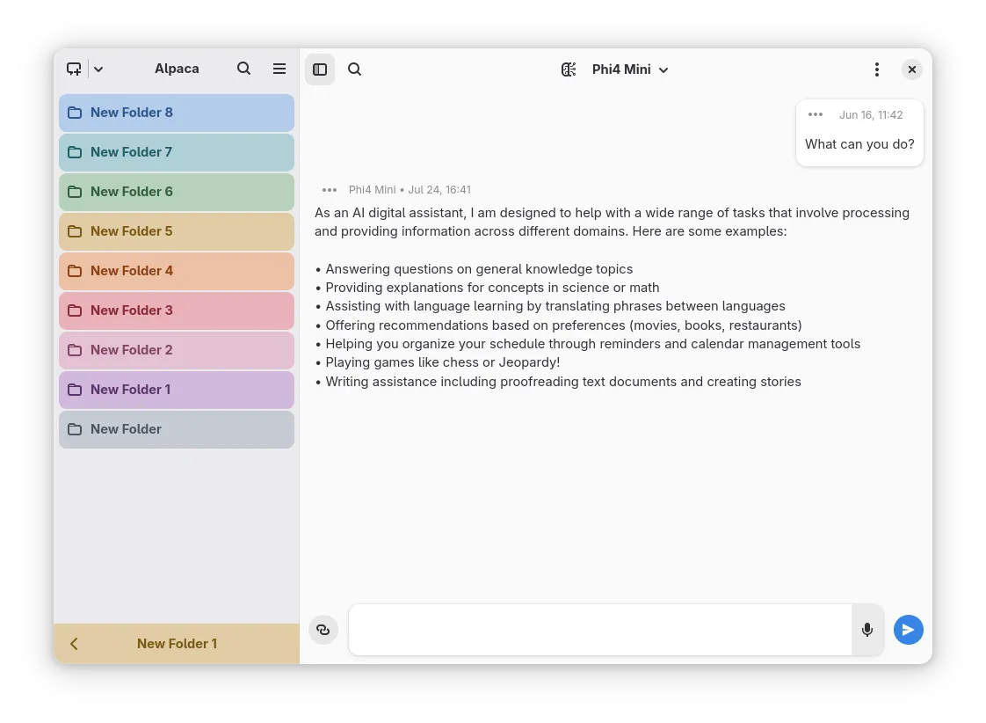Expand the new chat options arrow

[98, 69]
